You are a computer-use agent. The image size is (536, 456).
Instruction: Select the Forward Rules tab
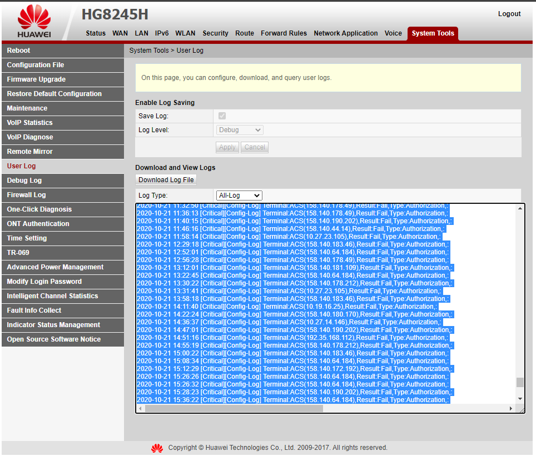[284, 33]
